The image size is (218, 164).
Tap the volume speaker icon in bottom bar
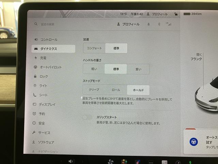click(x=71, y=161)
